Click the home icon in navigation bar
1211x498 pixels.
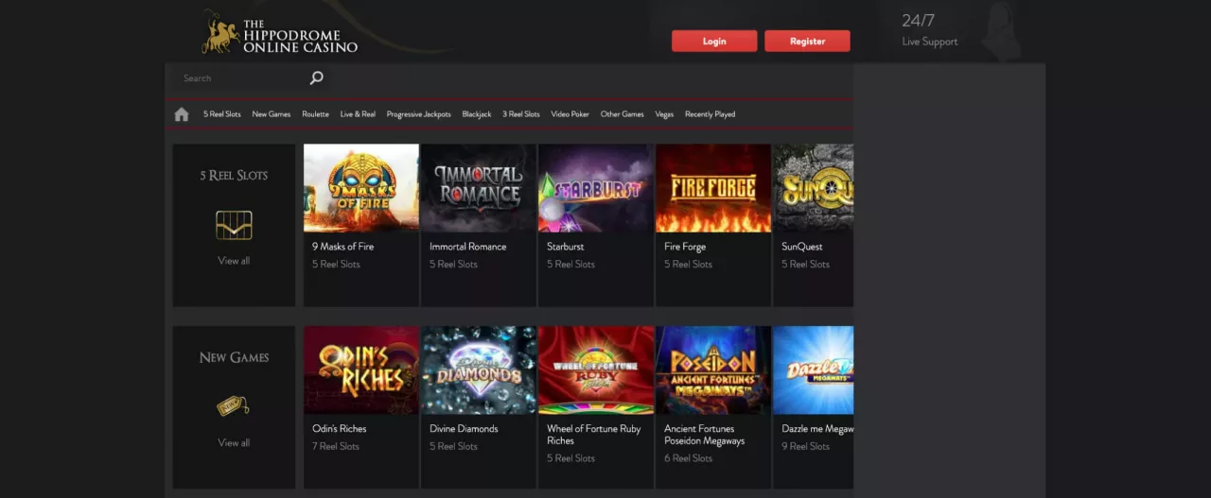182,114
